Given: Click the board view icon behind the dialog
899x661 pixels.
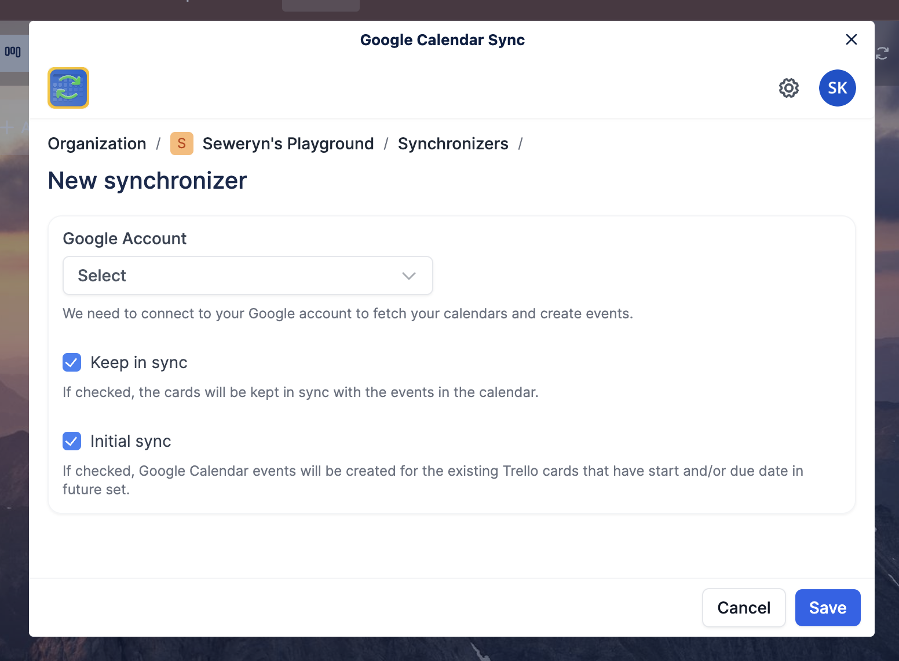Looking at the screenshot, I should (13, 52).
